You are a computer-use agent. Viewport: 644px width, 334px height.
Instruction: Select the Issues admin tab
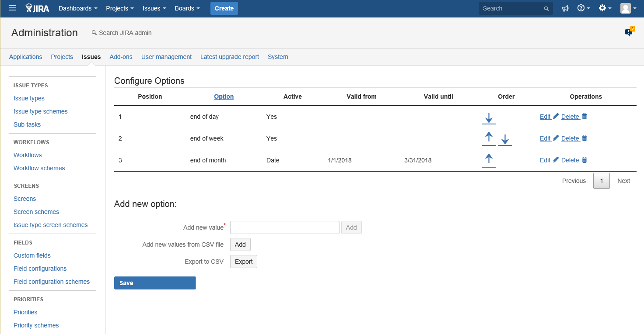(91, 57)
